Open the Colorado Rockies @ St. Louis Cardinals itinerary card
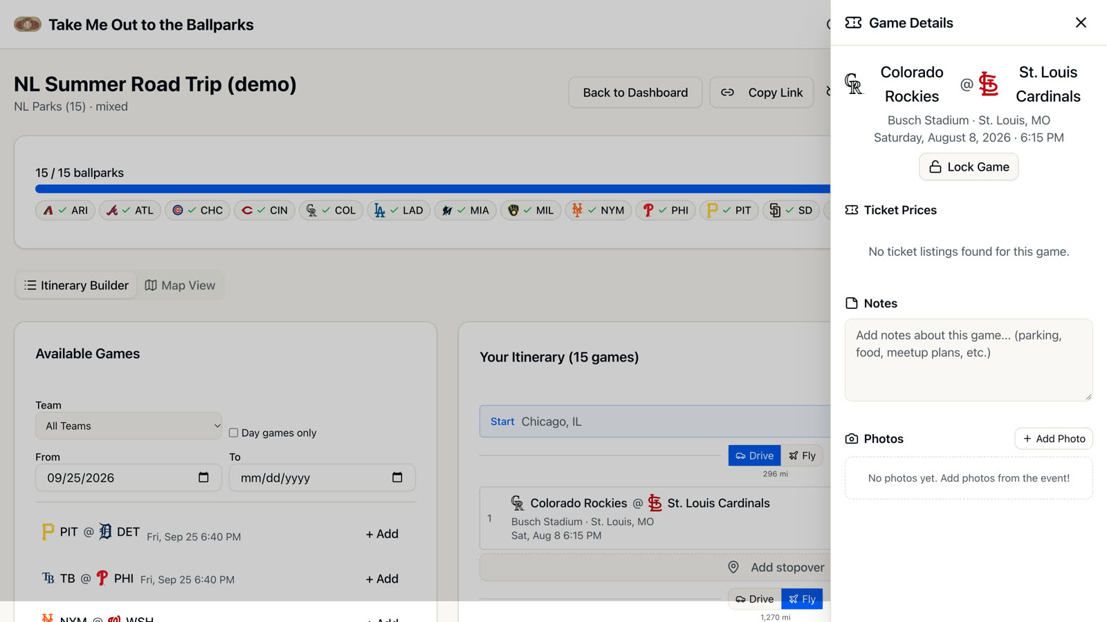 (x=655, y=518)
